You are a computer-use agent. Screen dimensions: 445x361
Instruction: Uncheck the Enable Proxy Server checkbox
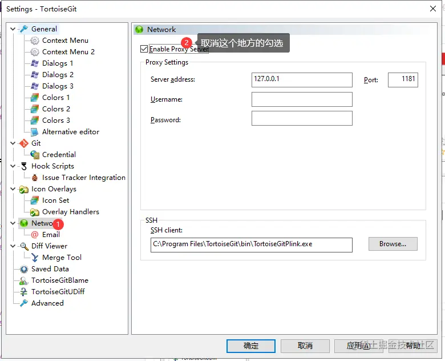click(144, 49)
